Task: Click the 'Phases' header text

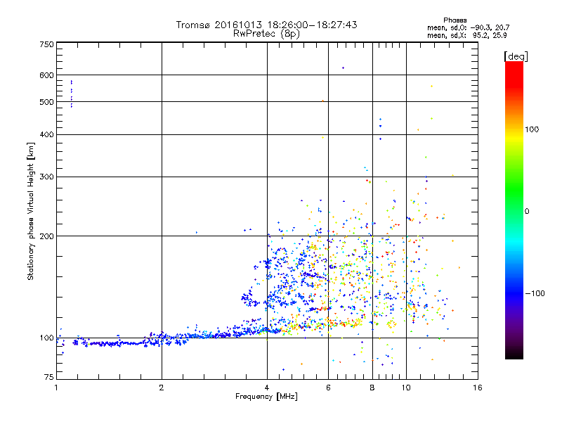Action: [x=455, y=20]
